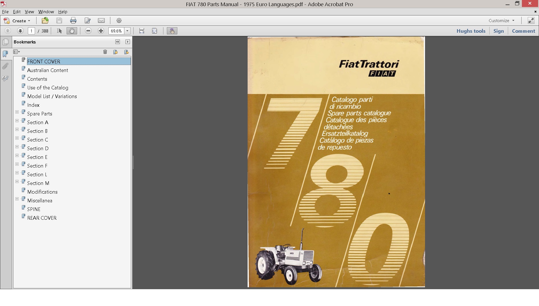This screenshot has width=539, height=306.
Task: Send file via email envelope icon
Action: click(x=101, y=20)
